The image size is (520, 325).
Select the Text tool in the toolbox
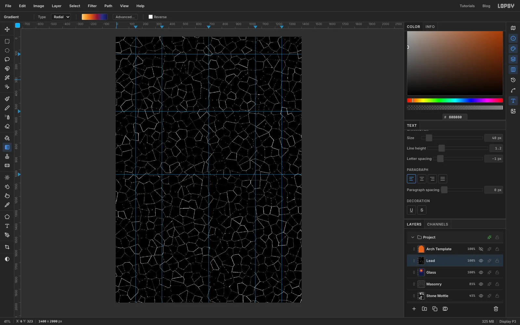7,226
